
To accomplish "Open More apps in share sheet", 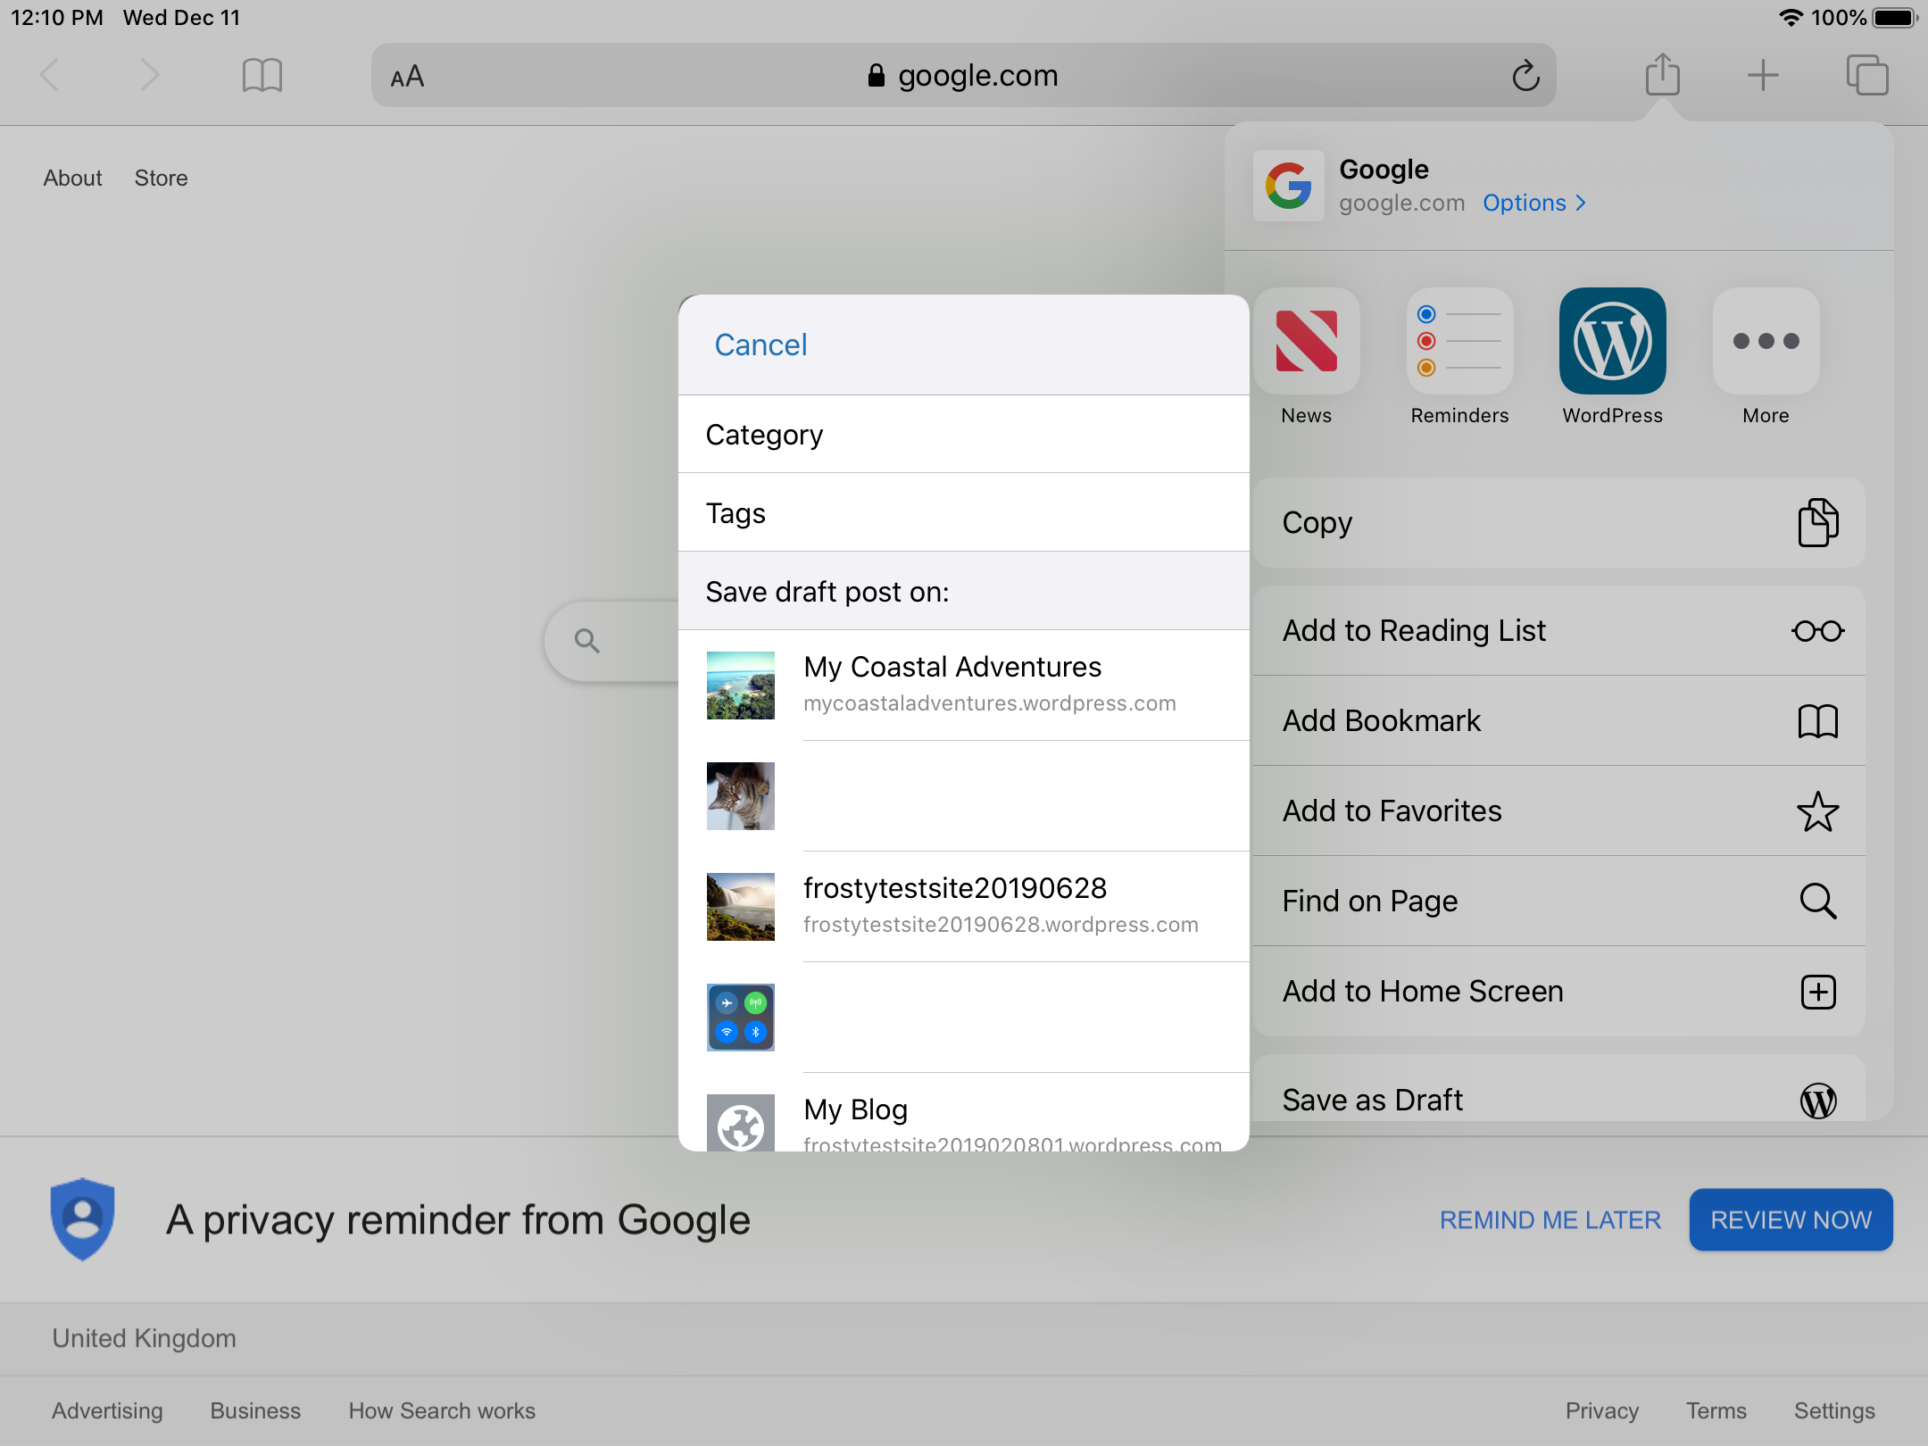I will [x=1766, y=357].
